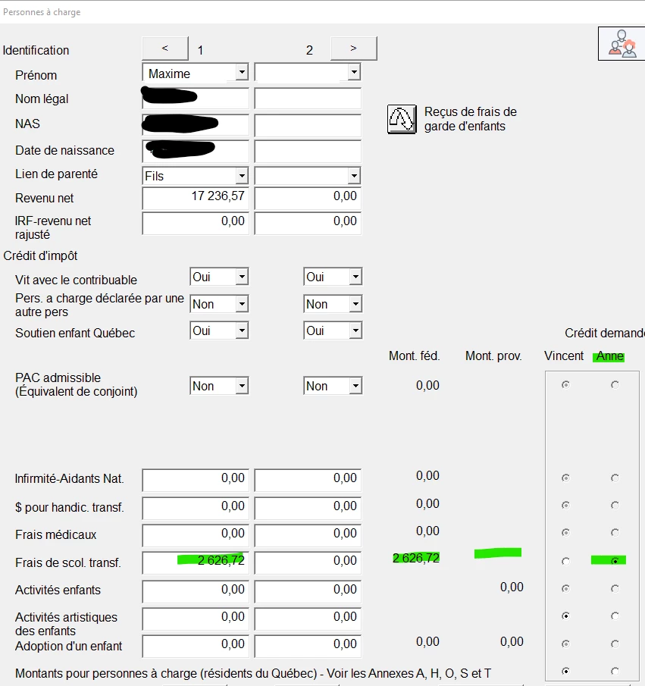Open the Prénom dropdown showing Maxime
The width and height of the screenshot is (645, 686).
242,72
